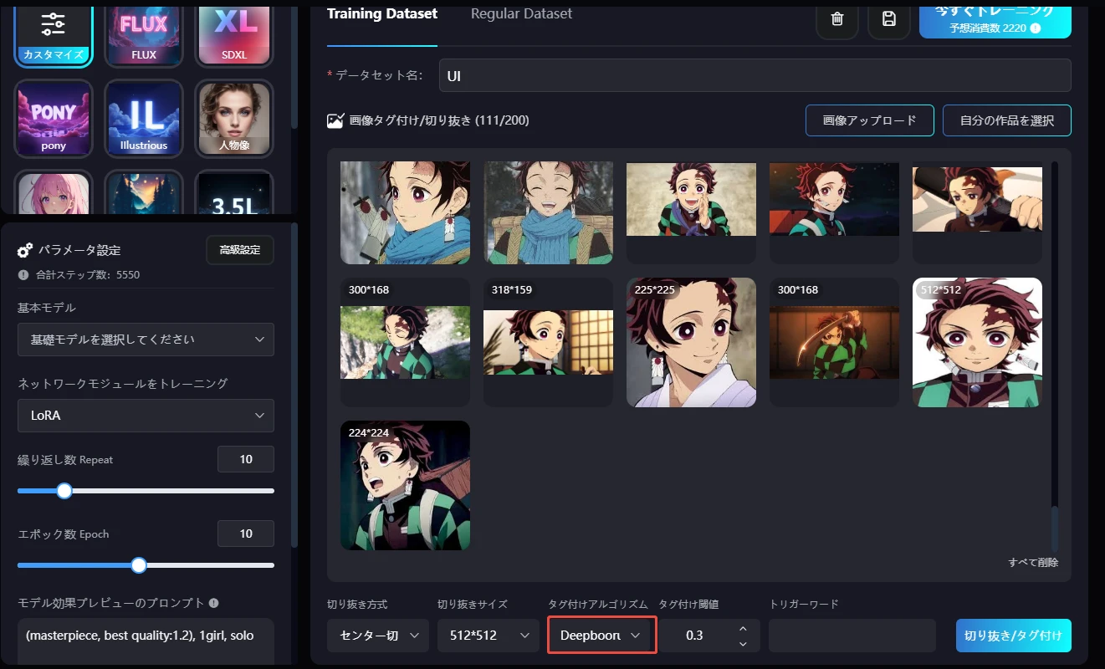
Task: Expand the LoRA network module dropdown
Action: [146, 416]
